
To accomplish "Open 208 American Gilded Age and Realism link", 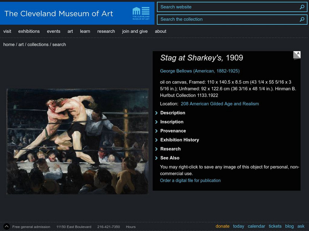I will tap(219, 104).
